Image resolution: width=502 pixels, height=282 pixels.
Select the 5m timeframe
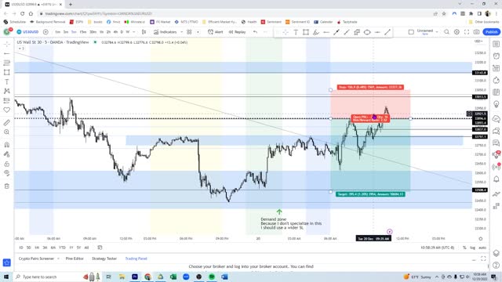point(74,32)
